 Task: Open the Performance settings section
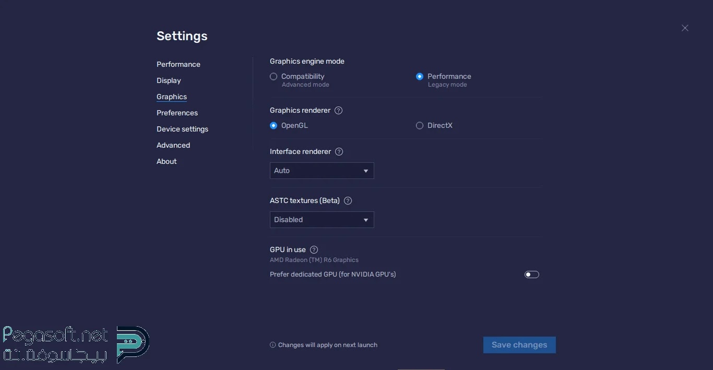(x=179, y=65)
